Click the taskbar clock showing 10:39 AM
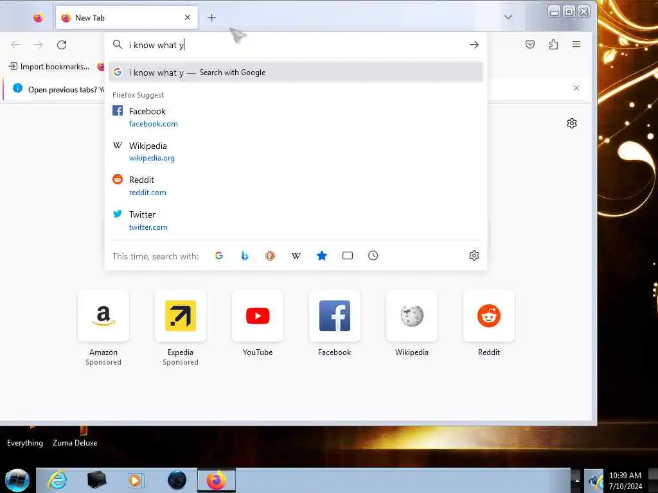 click(x=625, y=481)
